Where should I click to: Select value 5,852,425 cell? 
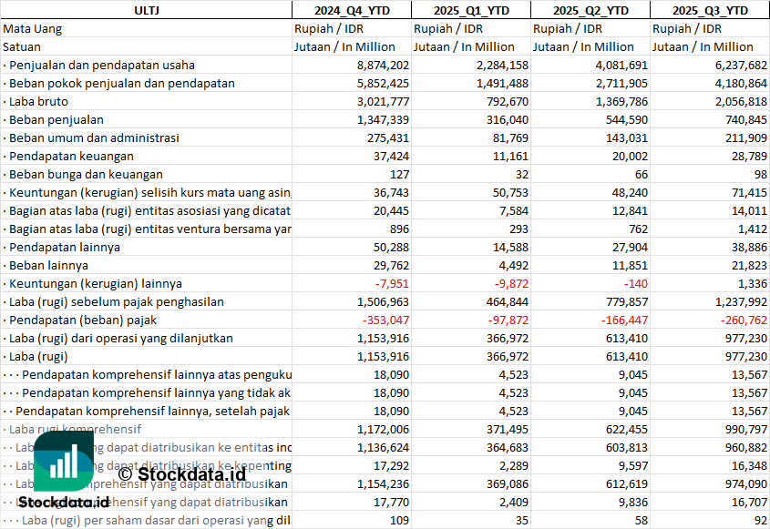point(383,84)
